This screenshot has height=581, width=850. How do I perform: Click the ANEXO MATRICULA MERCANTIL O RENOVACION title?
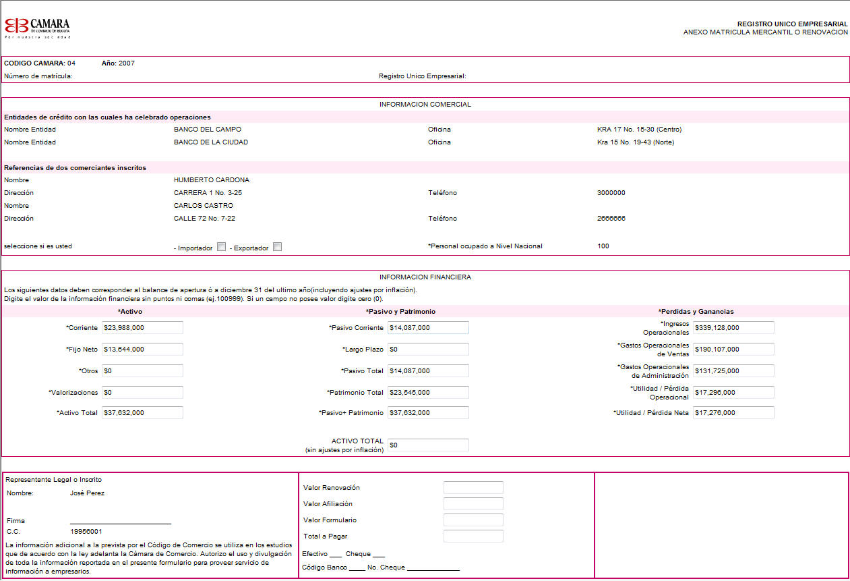pyautogui.click(x=766, y=32)
